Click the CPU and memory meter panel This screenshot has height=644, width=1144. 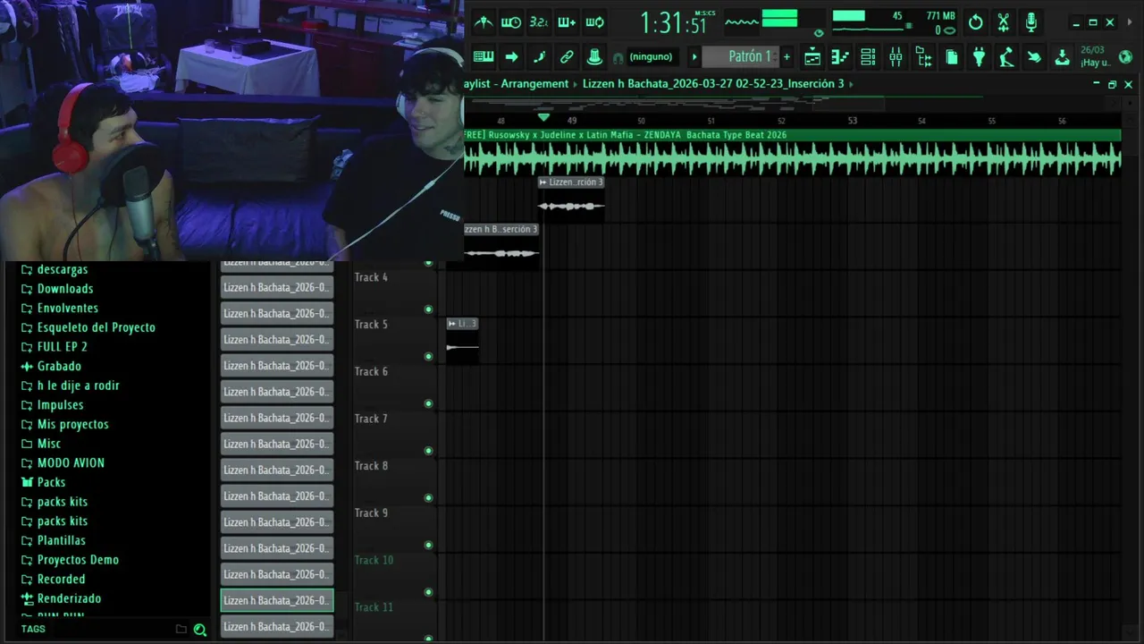(x=894, y=22)
